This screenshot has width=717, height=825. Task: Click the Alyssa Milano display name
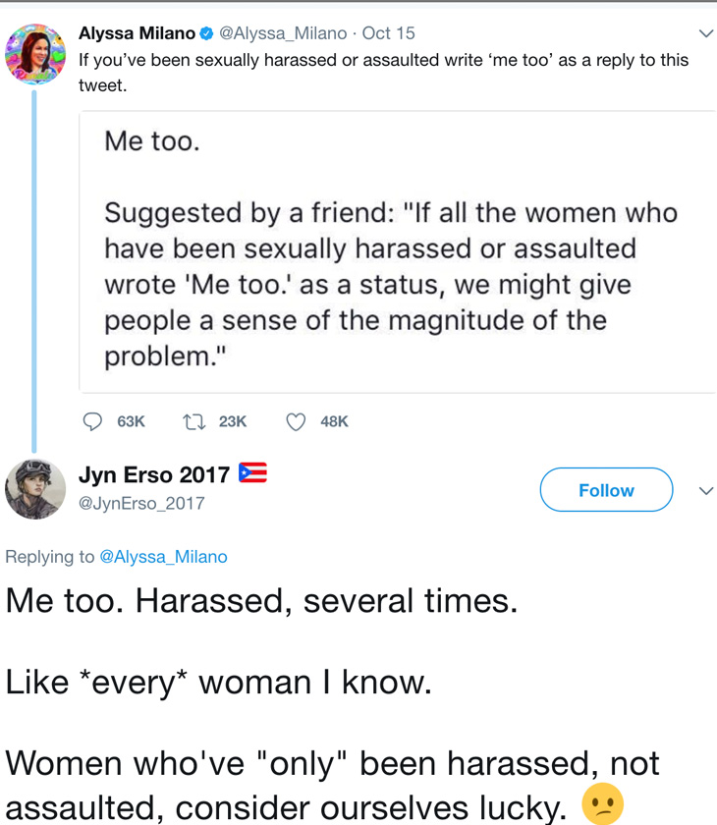click(x=137, y=33)
